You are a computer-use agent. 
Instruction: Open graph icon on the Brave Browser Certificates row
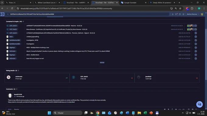click(196, 29)
